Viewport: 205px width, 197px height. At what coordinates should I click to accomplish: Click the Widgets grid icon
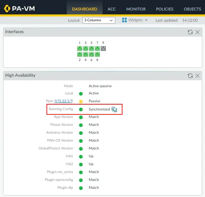(x=124, y=20)
